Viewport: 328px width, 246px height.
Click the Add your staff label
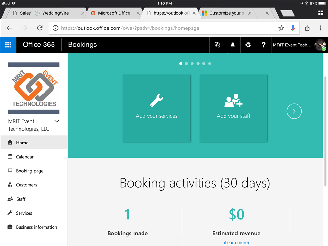234,116
